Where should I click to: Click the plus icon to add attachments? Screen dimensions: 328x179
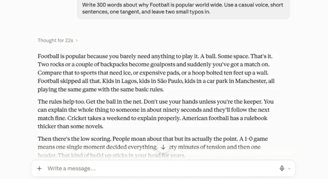(39, 168)
